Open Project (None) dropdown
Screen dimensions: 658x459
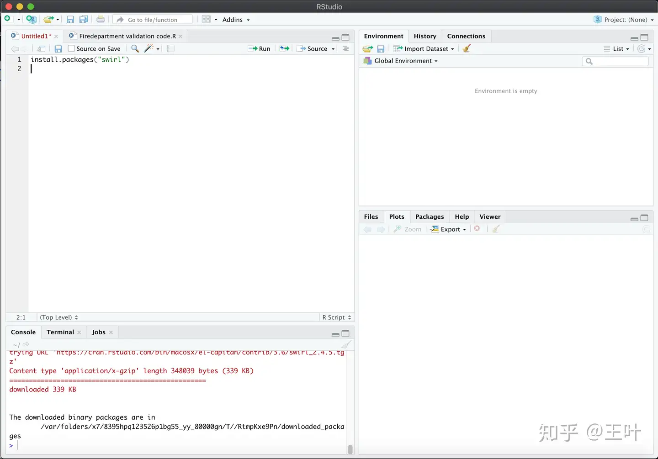pyautogui.click(x=623, y=20)
